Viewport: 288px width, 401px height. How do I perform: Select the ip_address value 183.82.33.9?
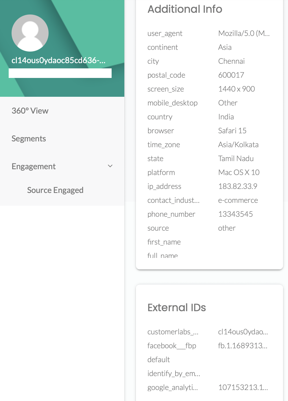click(x=237, y=186)
